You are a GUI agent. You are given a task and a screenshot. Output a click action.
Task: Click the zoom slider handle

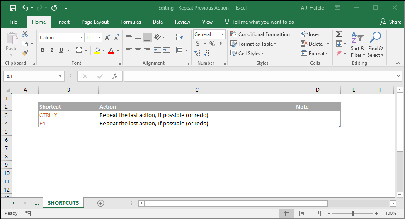(353, 213)
